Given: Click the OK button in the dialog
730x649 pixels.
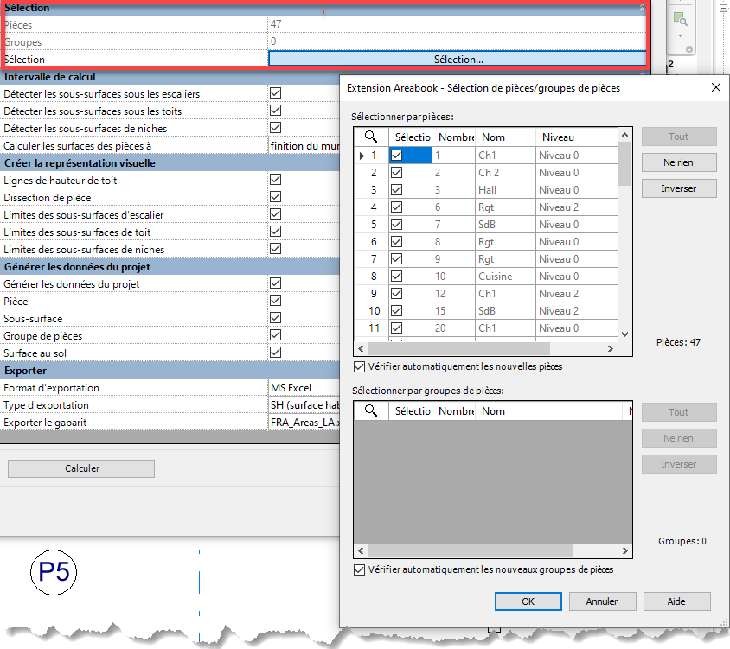Looking at the screenshot, I should (x=528, y=601).
